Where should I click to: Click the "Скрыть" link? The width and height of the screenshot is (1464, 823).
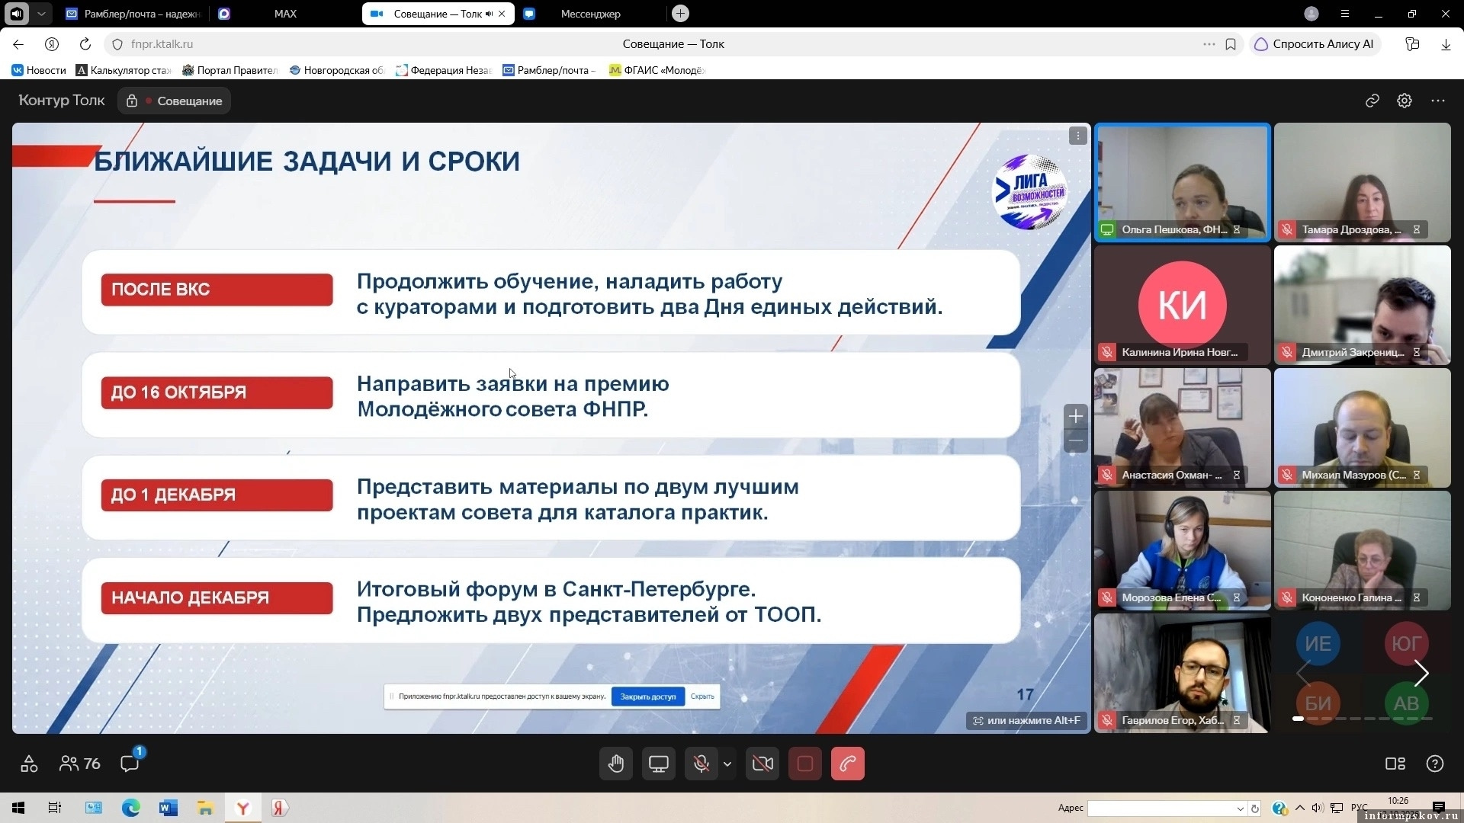tap(702, 697)
